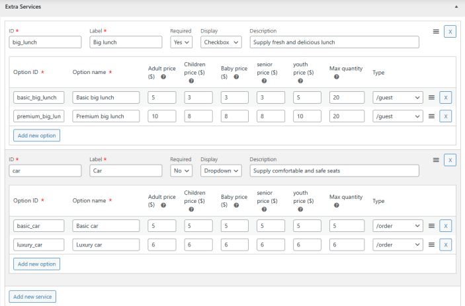The image size is (465, 306).
Task: Open Display dropdown showing Dropdown for car
Action: click(221, 171)
